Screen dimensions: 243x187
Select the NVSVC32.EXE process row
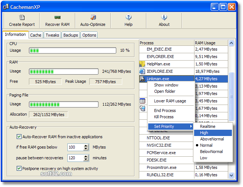tap(166, 145)
